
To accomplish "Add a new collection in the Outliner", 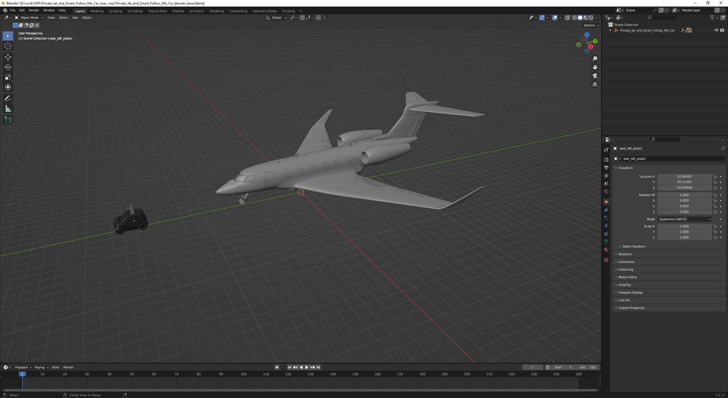I will (723, 18).
